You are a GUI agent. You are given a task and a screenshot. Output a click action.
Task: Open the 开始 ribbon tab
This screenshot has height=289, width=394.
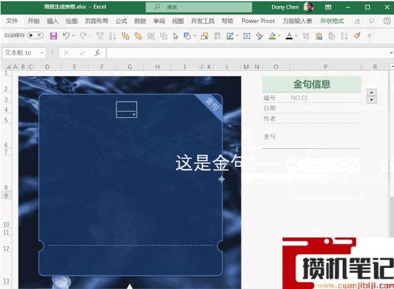[33, 21]
